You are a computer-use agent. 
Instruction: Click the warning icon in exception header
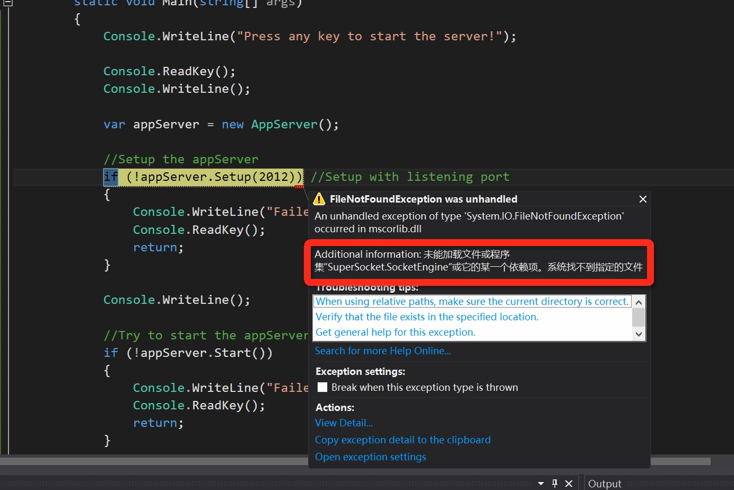[x=319, y=199]
